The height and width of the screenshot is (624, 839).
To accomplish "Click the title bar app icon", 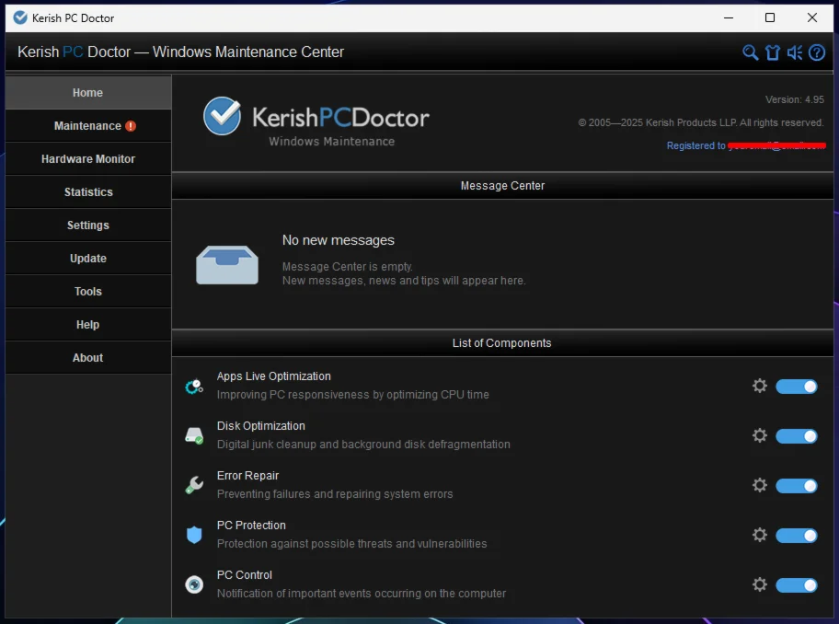I will click(x=20, y=17).
